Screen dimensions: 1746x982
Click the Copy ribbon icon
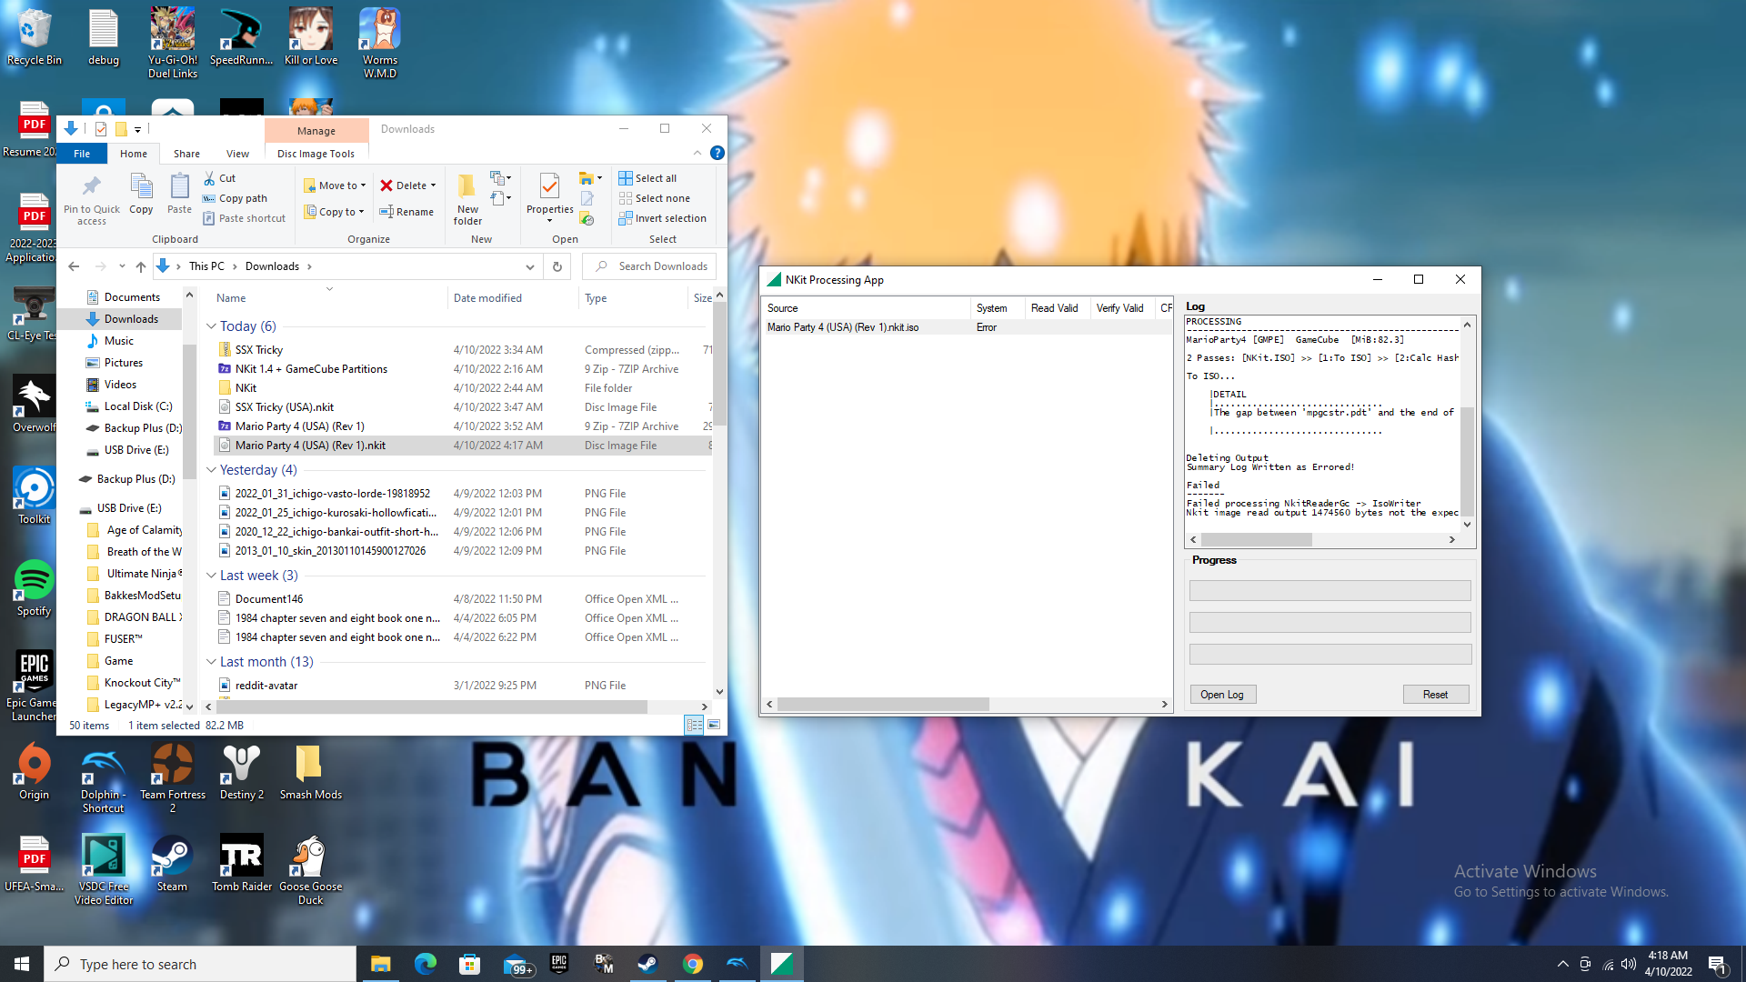click(x=141, y=194)
